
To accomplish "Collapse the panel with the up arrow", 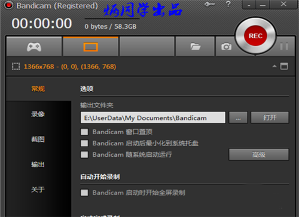I will [274, 66].
